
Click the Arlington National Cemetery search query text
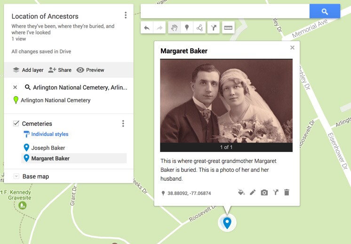[x=80, y=87]
